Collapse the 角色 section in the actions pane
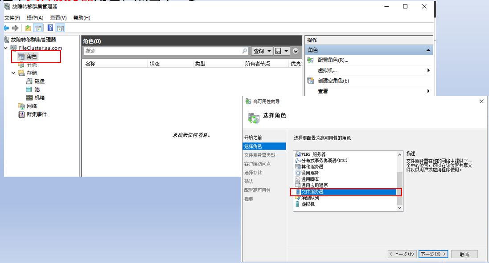The image size is (489, 263). pyautogui.click(x=427, y=49)
